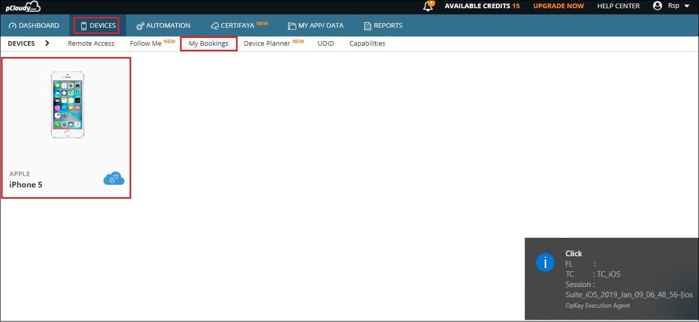The image size is (699, 322).
Task: Open the notifications bell icon
Action: pos(428,6)
